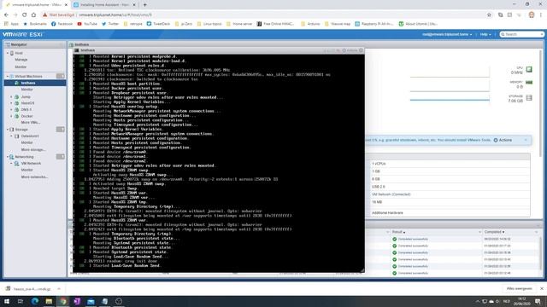Collapse the Networking tree node
Image resolution: width=547 pixels, height=307 pixels.
click(8, 157)
